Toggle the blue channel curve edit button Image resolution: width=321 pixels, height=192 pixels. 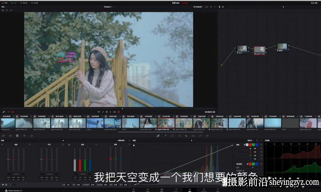[257, 145]
